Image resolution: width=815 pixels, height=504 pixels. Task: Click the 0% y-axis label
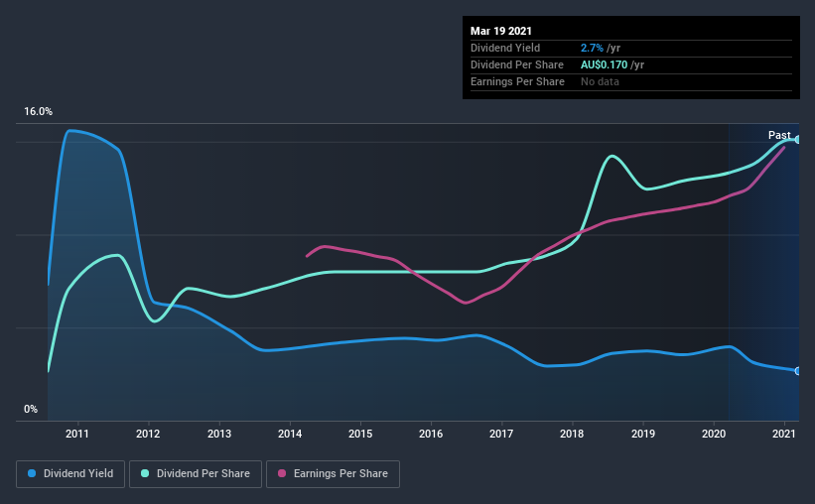coord(30,409)
